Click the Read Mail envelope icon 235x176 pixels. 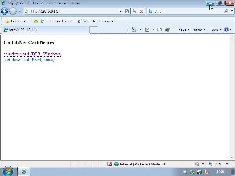pyautogui.click(x=160, y=29)
